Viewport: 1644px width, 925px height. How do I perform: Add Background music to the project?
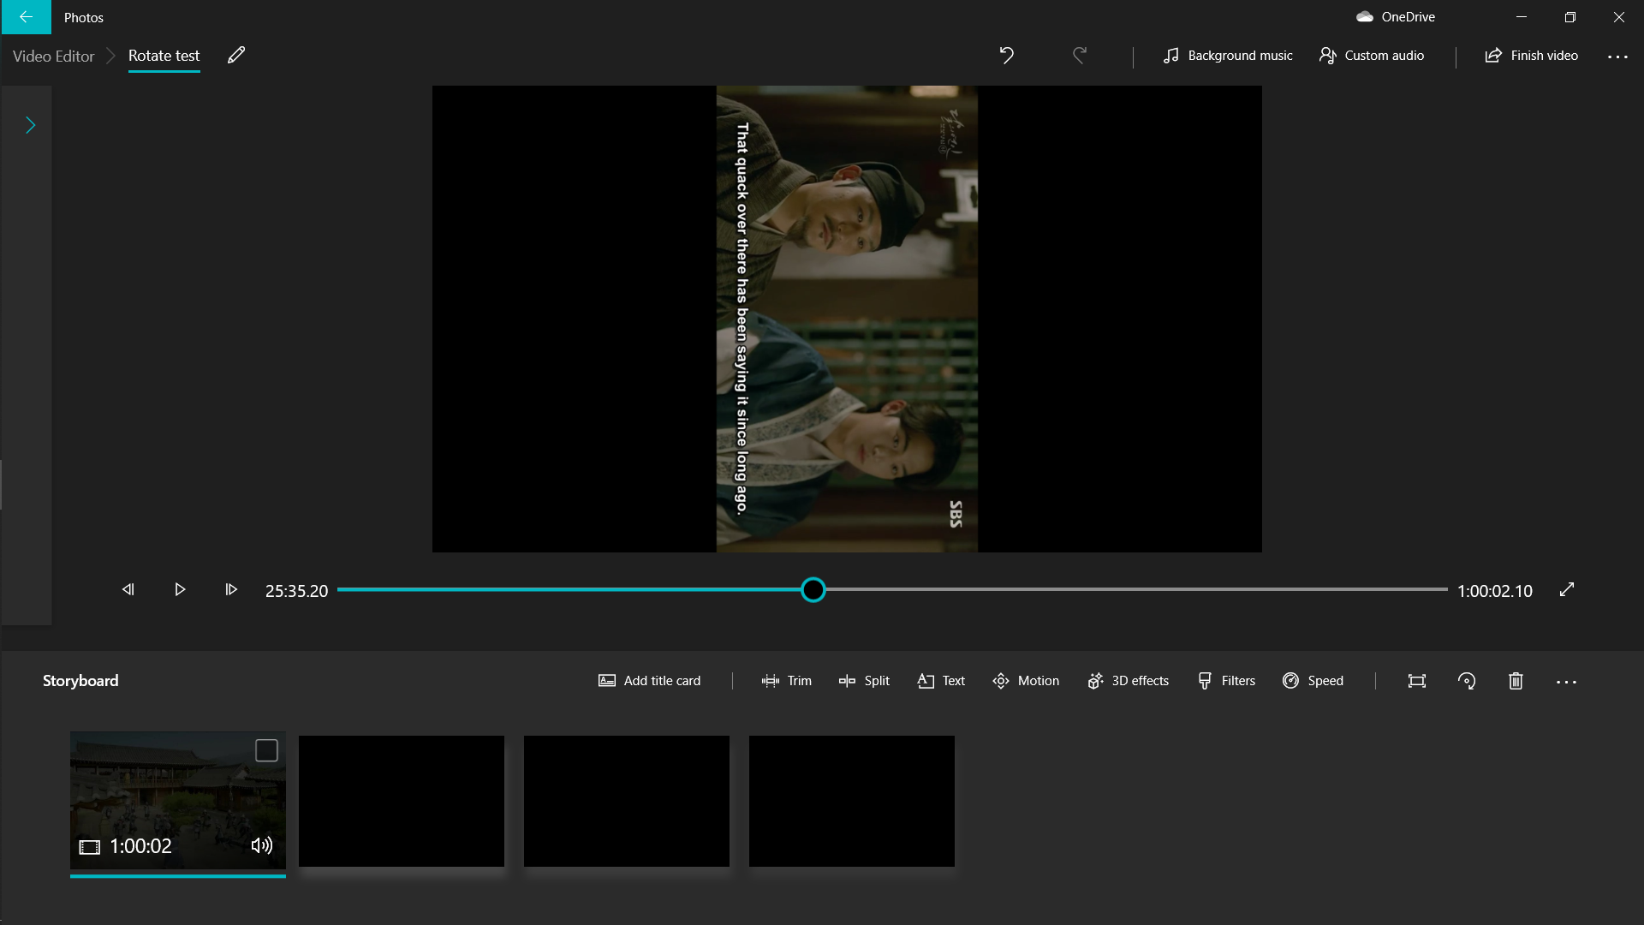tap(1227, 55)
